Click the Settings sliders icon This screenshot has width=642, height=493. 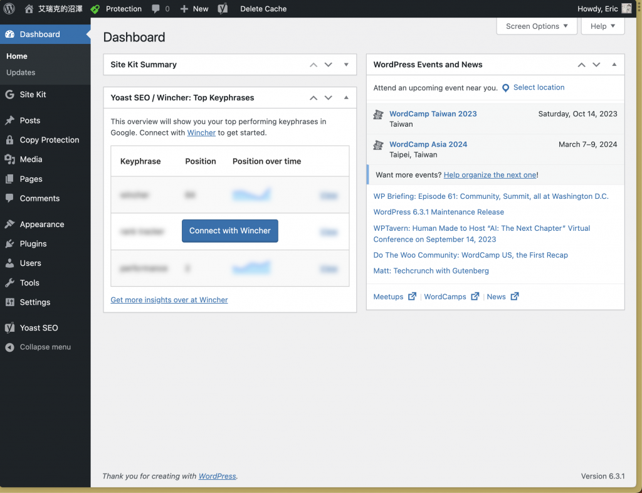[x=10, y=302]
